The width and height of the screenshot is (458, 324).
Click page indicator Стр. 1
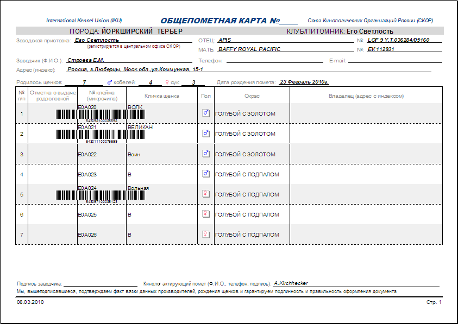coord(434,302)
